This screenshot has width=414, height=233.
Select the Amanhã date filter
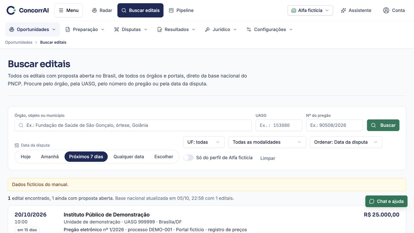pos(50,157)
